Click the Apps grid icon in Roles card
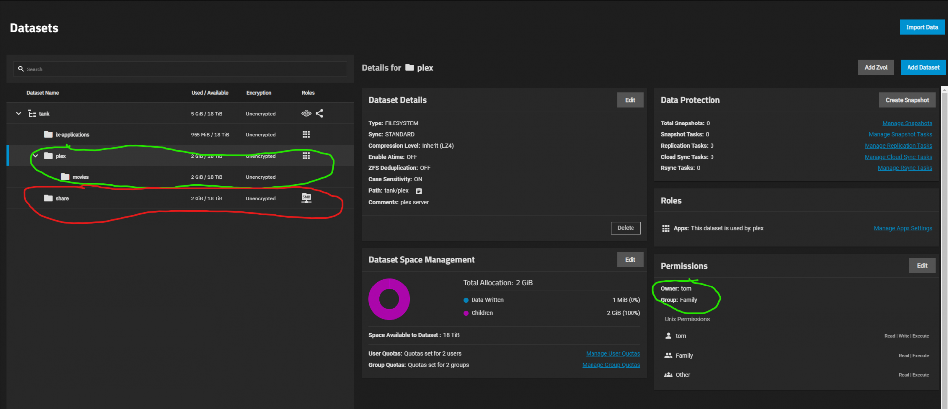This screenshot has height=409, width=948. click(x=666, y=228)
